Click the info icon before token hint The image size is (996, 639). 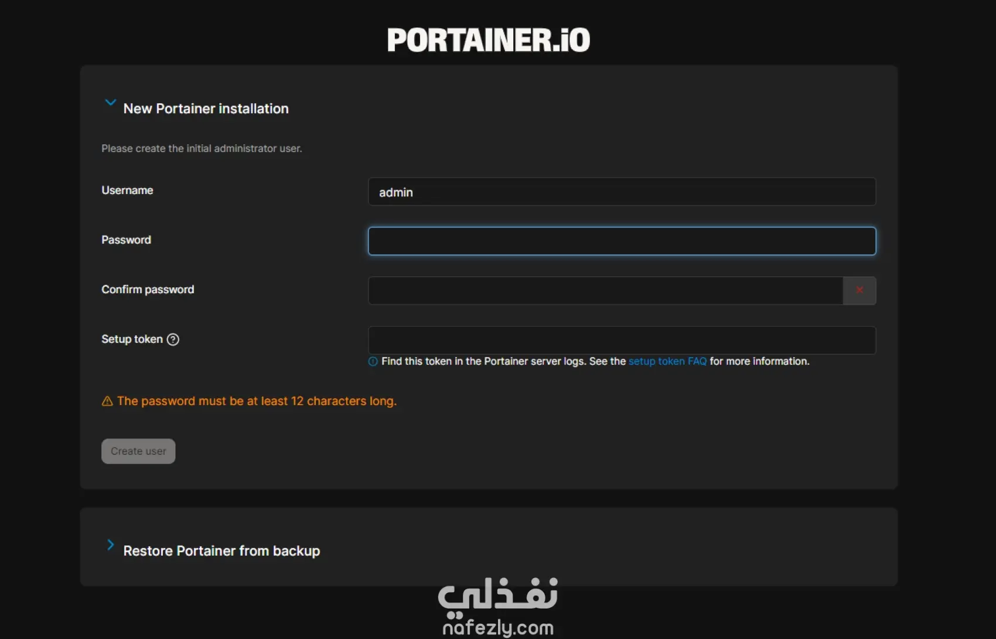(x=373, y=362)
